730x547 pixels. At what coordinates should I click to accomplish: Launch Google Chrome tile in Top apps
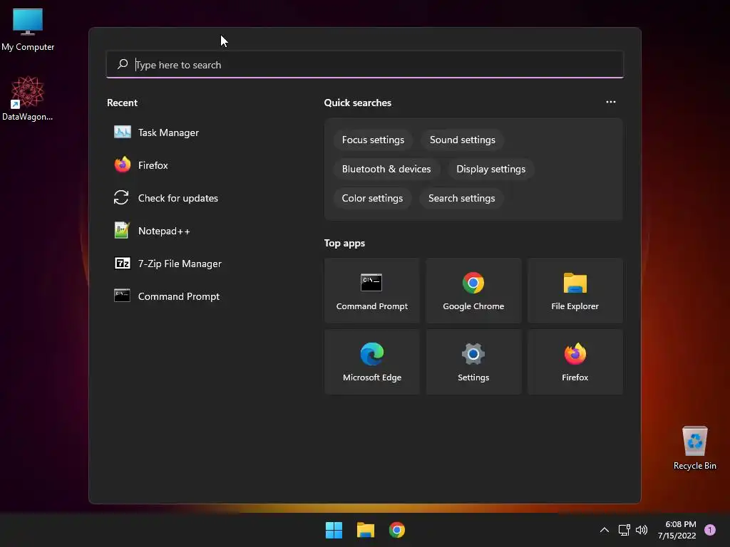473,291
